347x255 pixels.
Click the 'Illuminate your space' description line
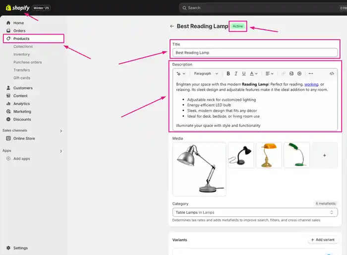218,126
